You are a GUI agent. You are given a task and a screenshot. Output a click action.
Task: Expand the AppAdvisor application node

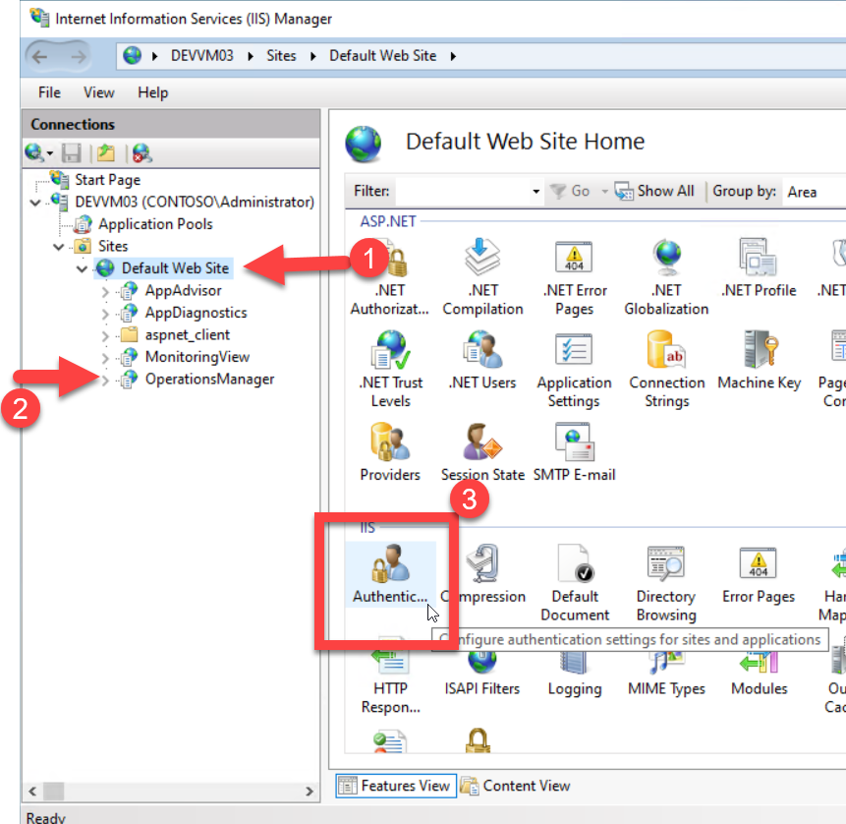[x=106, y=291]
